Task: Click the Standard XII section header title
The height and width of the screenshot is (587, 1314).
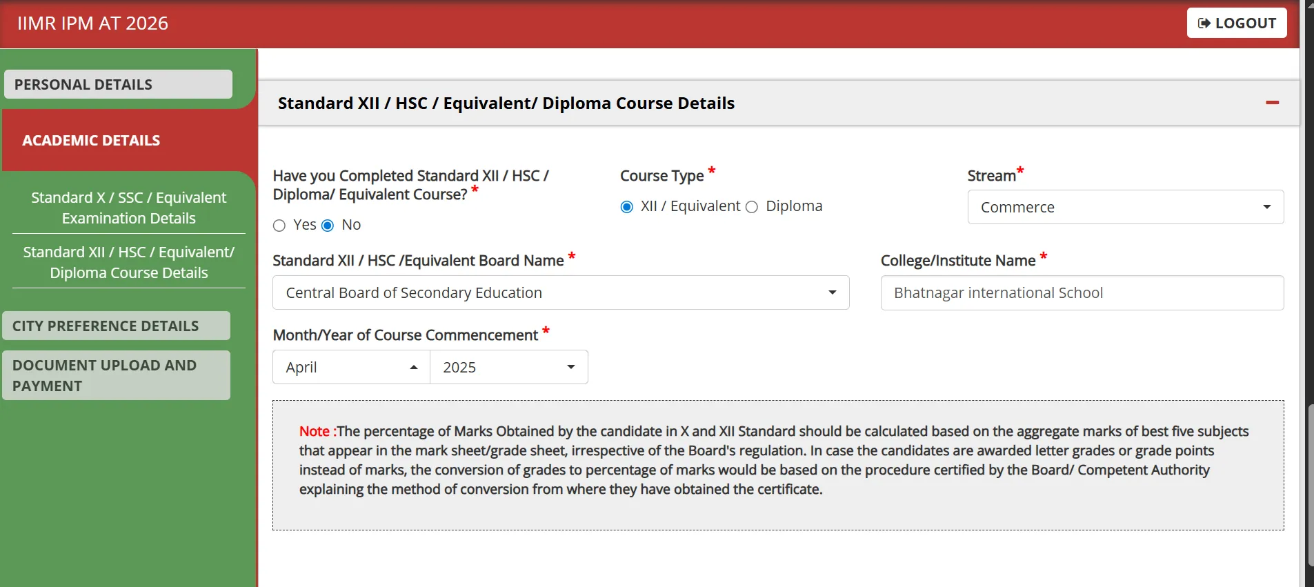Action: tap(506, 103)
